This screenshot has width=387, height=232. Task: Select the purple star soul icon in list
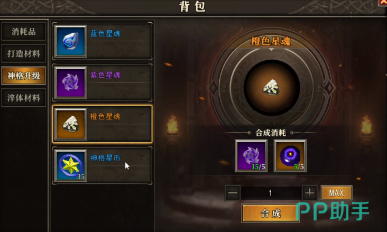(x=71, y=82)
